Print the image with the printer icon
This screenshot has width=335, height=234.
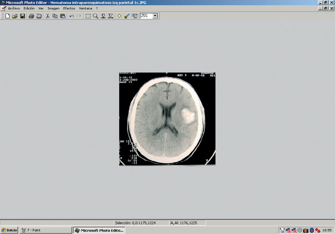(x=31, y=16)
